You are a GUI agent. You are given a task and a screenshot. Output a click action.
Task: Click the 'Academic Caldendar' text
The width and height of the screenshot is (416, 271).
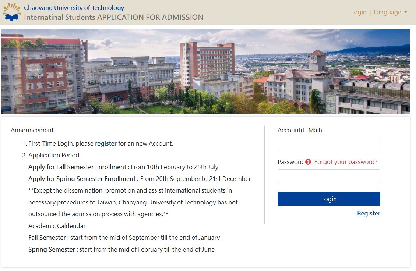coord(57,226)
